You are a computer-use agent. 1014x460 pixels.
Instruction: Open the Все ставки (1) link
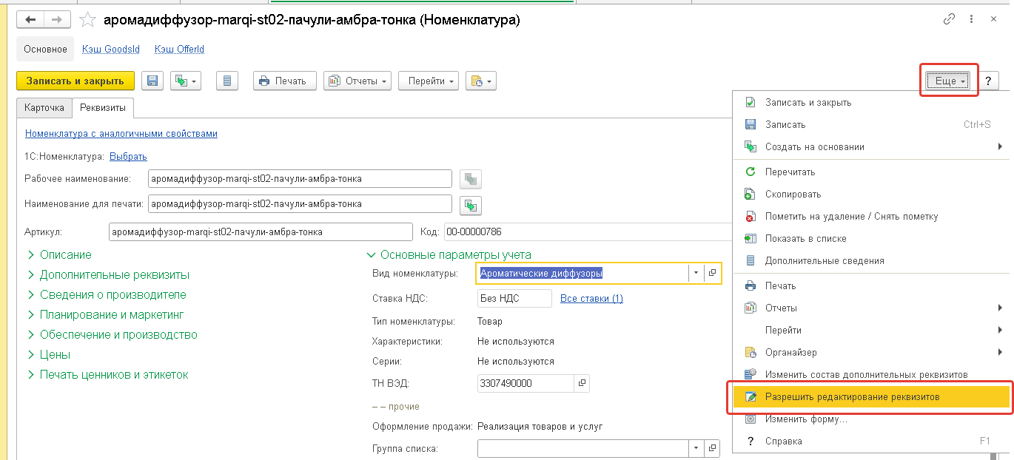coord(591,299)
